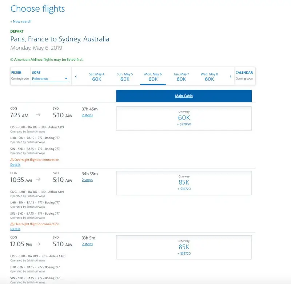Screen dimensions: 291x284
Task: Click the previous dates left chevron
Action: 76,76
